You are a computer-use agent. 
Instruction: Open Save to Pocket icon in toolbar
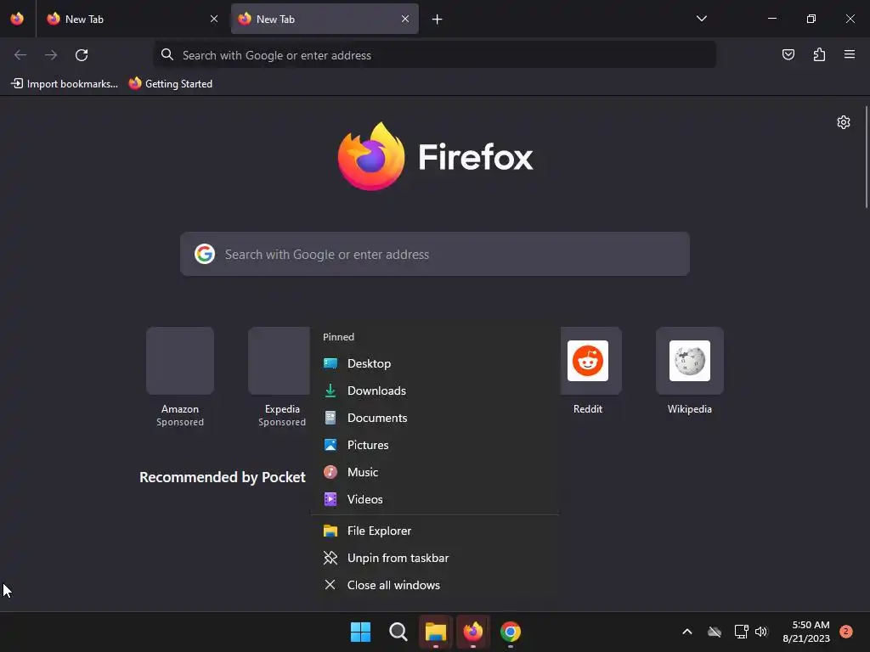(788, 54)
